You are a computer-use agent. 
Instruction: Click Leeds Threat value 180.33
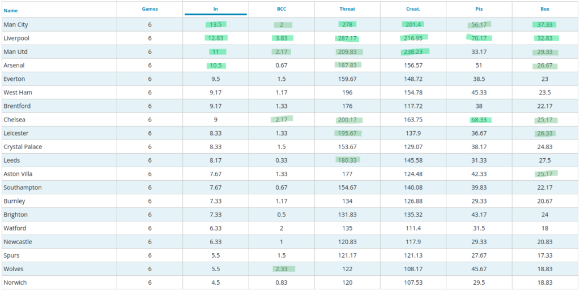347,160
